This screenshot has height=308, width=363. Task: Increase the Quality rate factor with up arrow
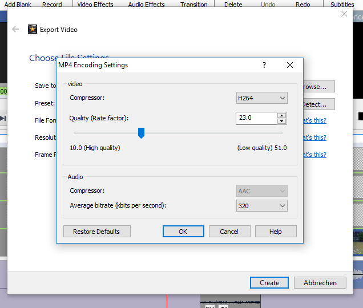click(x=281, y=115)
